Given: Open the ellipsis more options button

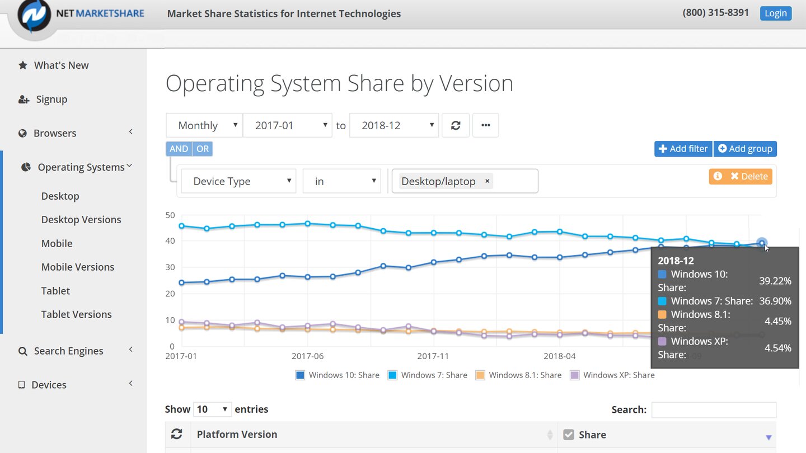Looking at the screenshot, I should 485,125.
